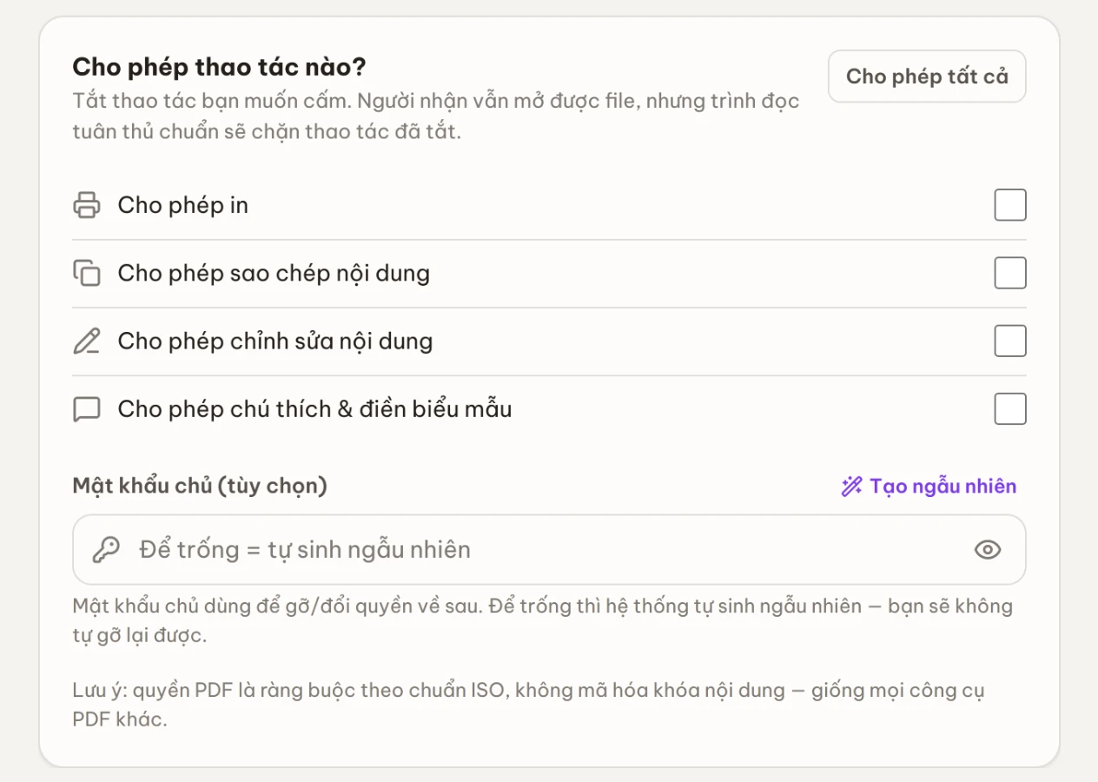
Task: Click the label text Cho phép chỉnh sửa nội dung
Action: [x=275, y=341]
